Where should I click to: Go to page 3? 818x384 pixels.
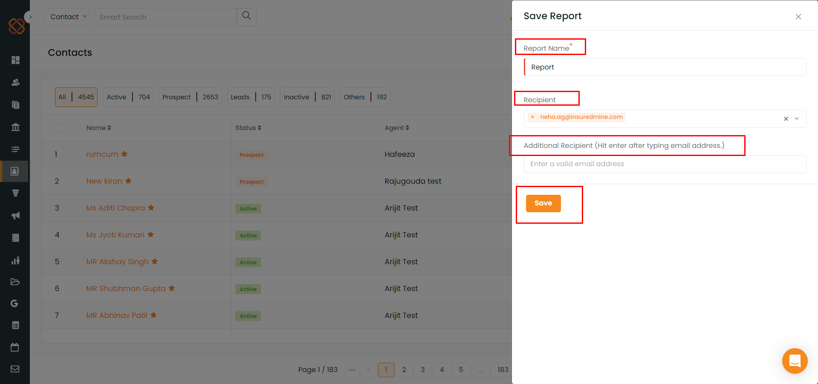[x=423, y=370]
